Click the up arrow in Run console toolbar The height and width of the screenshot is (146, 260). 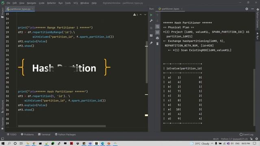(157, 15)
